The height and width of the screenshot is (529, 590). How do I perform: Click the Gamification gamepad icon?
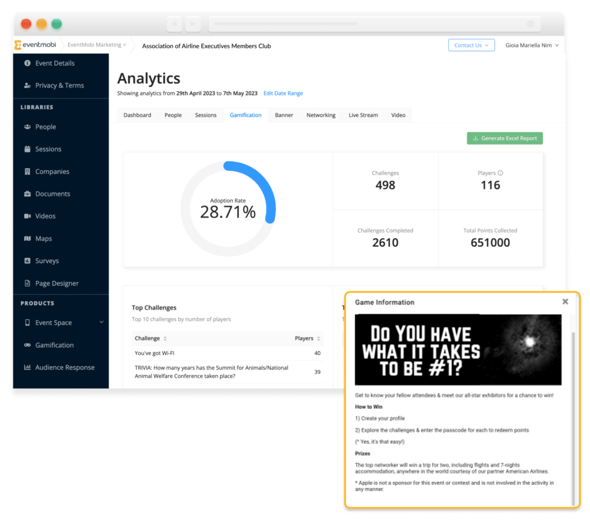tap(28, 345)
